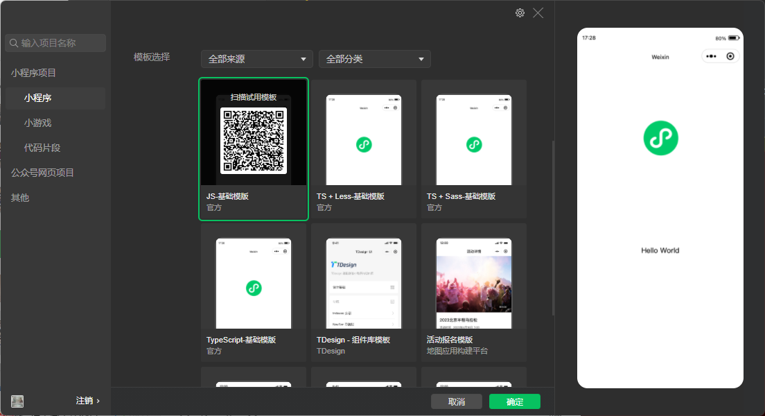The width and height of the screenshot is (765, 416).
Task: Click preview phone's circular close icon
Action: [x=730, y=56]
